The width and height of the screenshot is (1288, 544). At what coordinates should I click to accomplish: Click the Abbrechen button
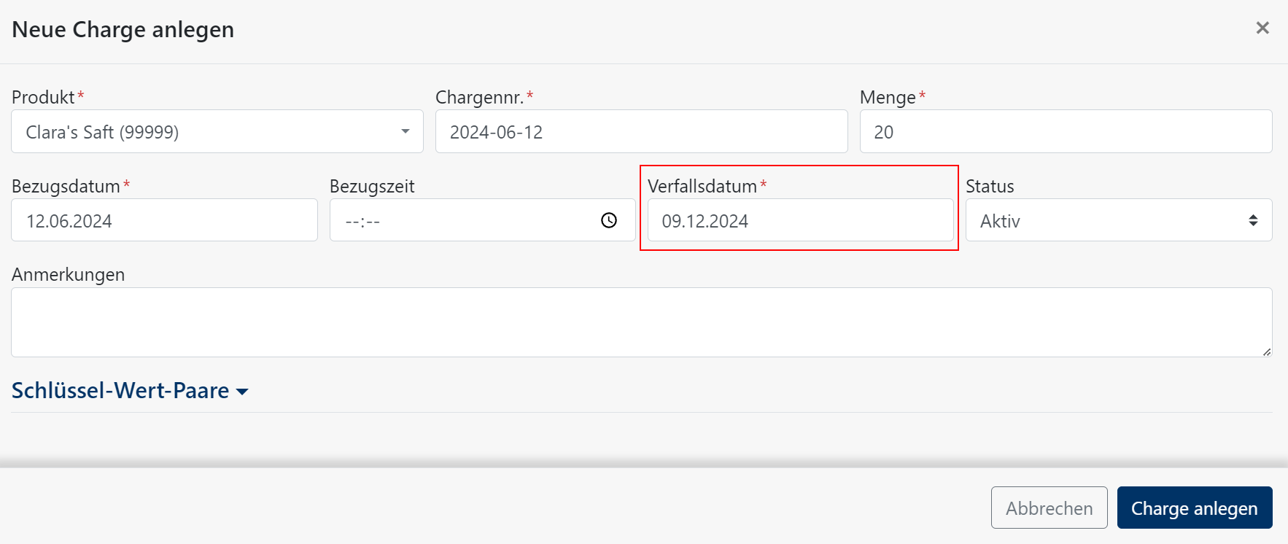[1049, 508]
